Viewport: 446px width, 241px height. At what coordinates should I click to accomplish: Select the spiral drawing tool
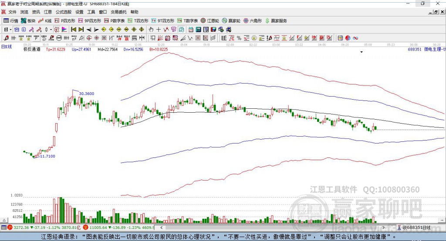click(x=44, y=38)
